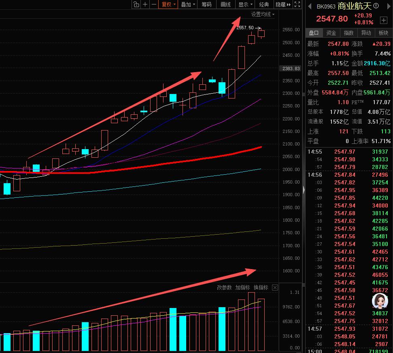Open the 显示 dropdown

coord(245,4)
